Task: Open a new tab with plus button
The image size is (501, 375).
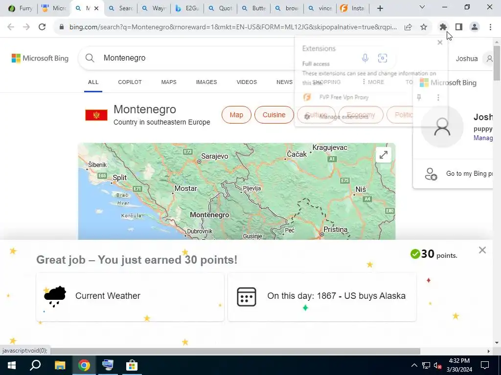Action: click(380, 8)
